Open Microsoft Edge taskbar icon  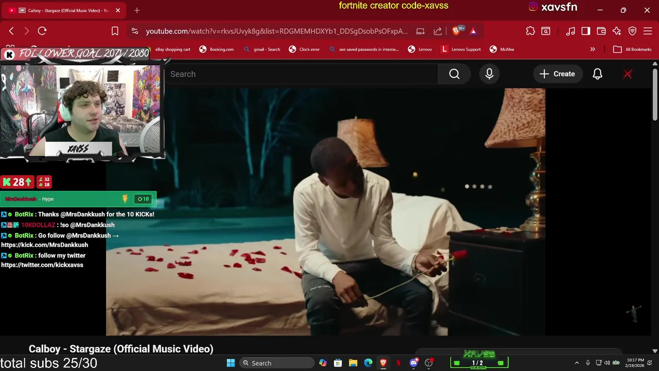point(368,363)
